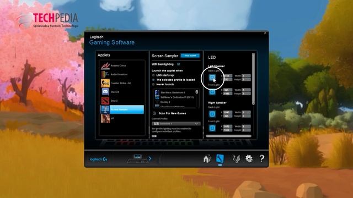Edit Right Speaker Front Light Height field
This screenshot has height=198, width=353.
[x=246, y=130]
